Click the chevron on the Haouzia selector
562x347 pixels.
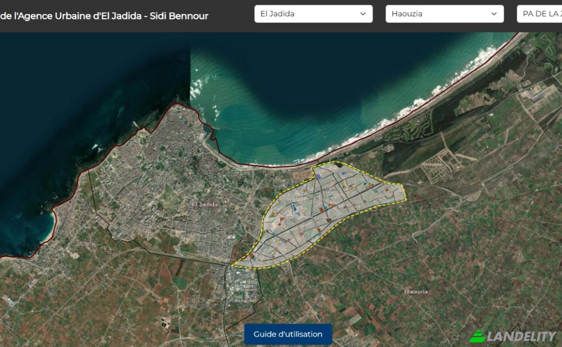(x=494, y=14)
